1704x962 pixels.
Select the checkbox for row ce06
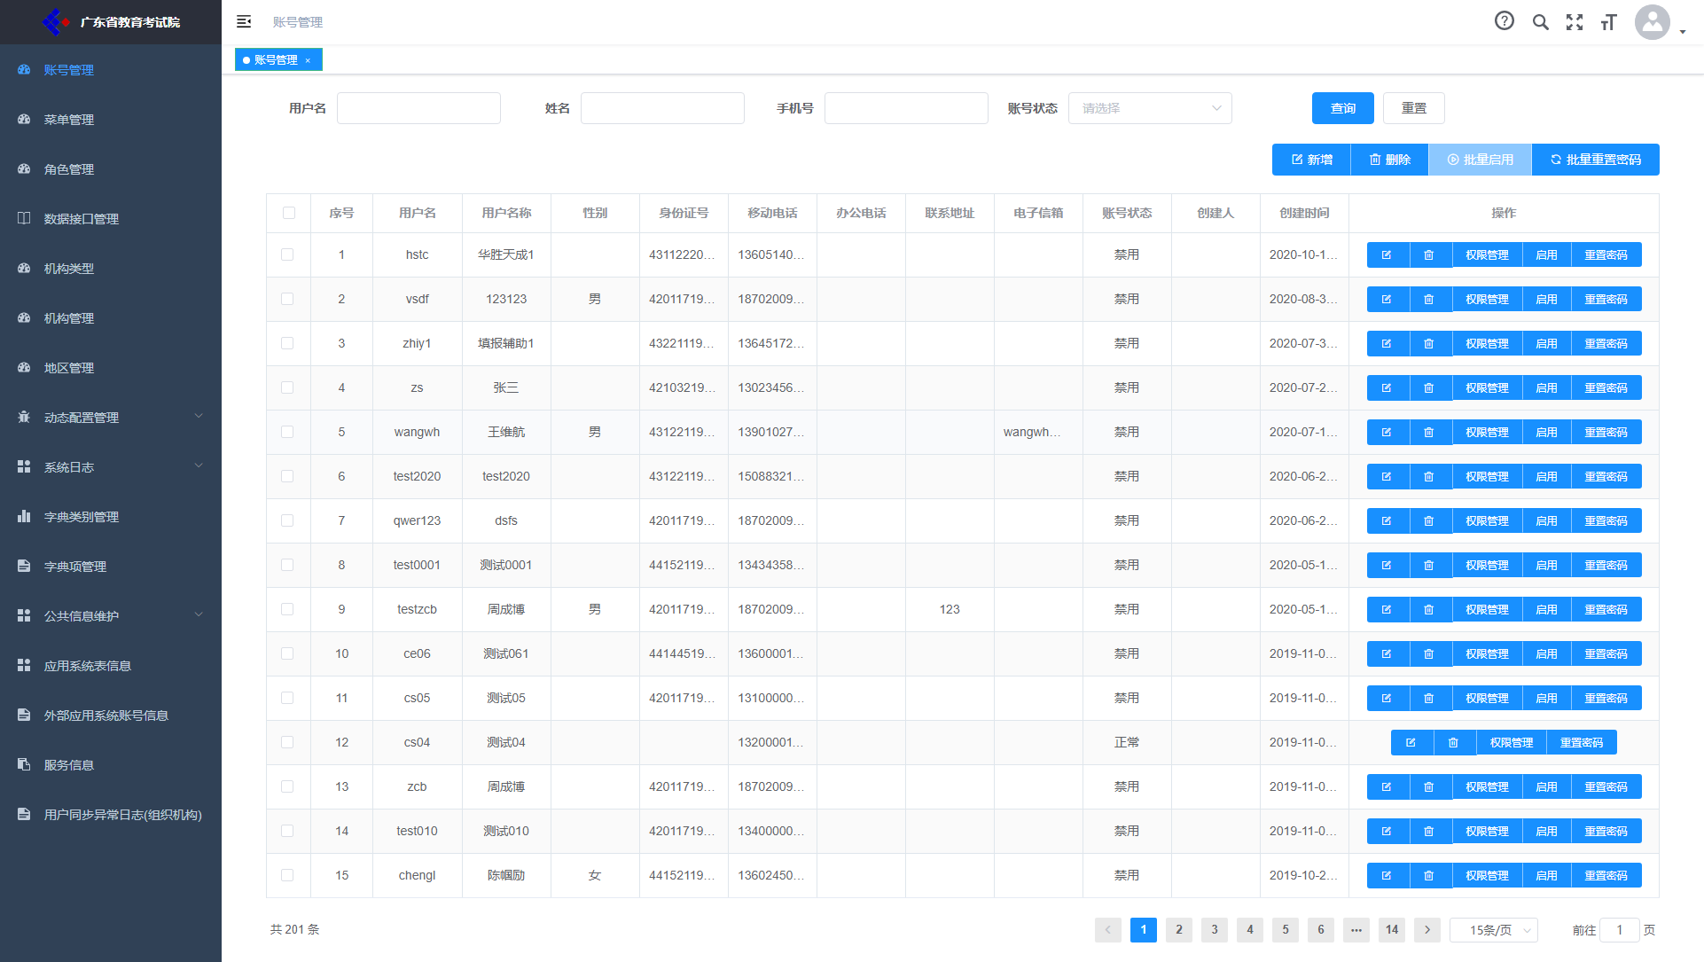(x=287, y=653)
